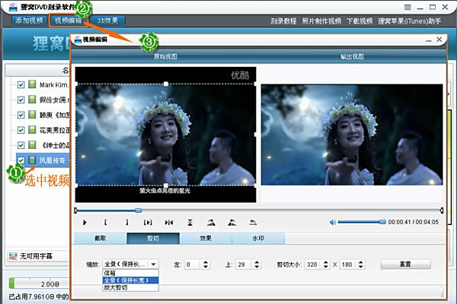Click the timeline start marker
457x304 pixels.
(75, 210)
